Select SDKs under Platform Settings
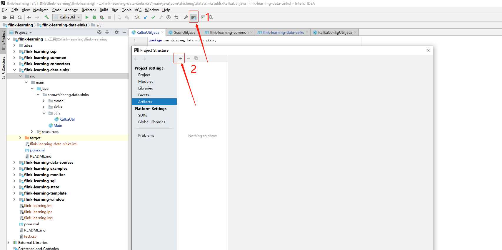The image size is (502, 250). click(143, 115)
